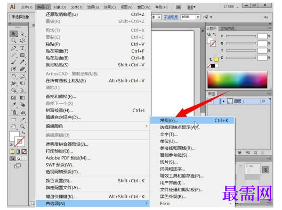
Task: Click the delete layer trash icon
Action: [x=263, y=153]
